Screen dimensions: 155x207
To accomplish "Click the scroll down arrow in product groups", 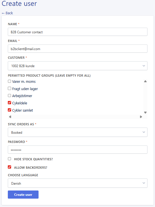I will [x=145, y=113].
